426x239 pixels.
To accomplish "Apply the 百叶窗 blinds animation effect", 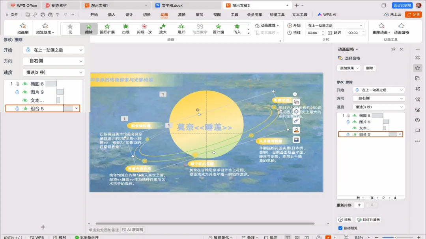I will [218, 28].
